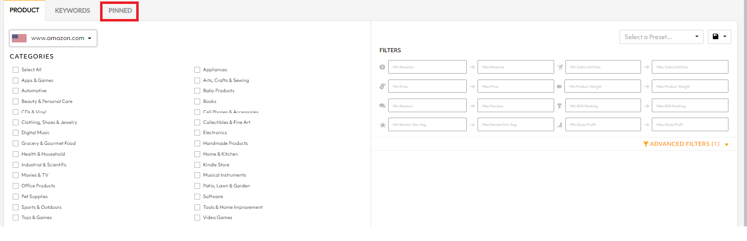The width and height of the screenshot is (747, 241).
Task: Select the PRODUCT tab
Action: pyautogui.click(x=24, y=10)
